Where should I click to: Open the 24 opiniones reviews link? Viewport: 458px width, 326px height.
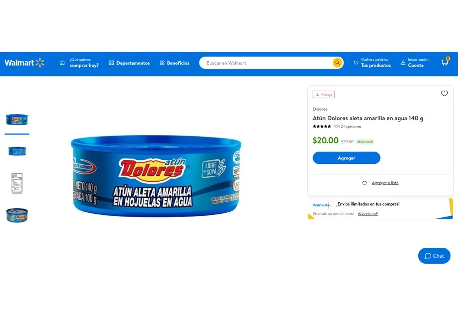pyautogui.click(x=351, y=126)
